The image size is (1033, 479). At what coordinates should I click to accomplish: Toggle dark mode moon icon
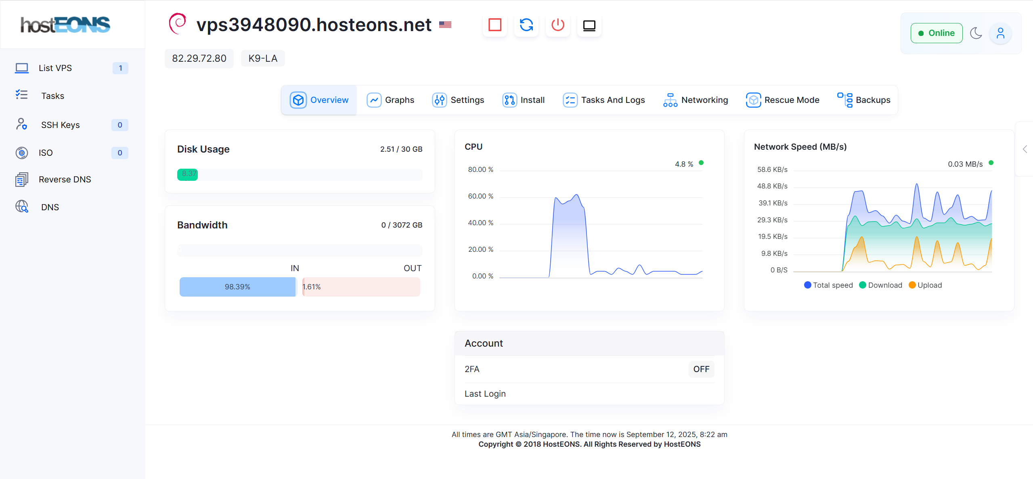coord(976,33)
